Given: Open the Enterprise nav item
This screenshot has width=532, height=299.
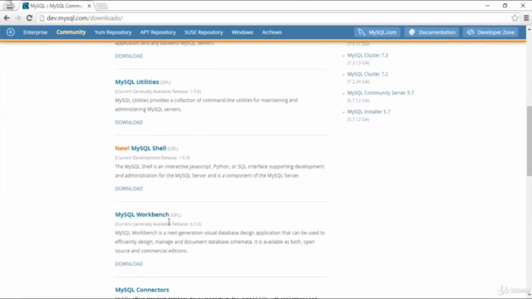Looking at the screenshot, I should pos(35,32).
